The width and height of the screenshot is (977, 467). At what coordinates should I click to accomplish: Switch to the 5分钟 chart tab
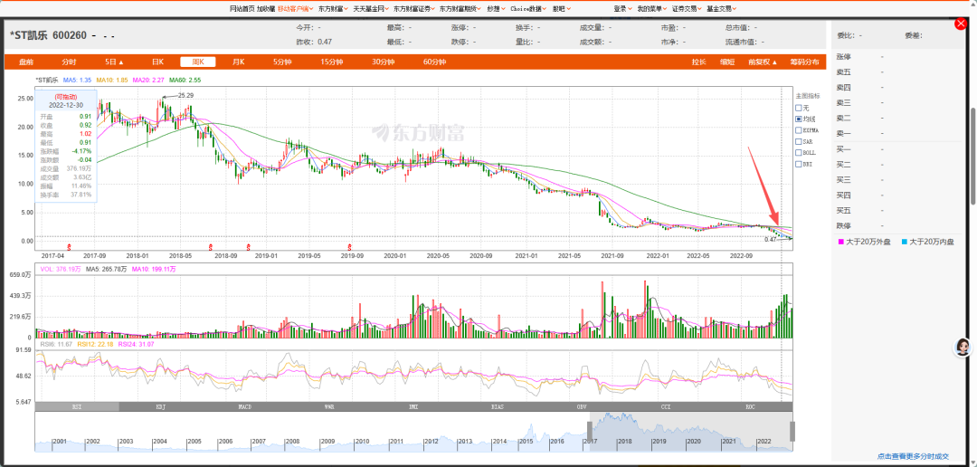pos(282,62)
